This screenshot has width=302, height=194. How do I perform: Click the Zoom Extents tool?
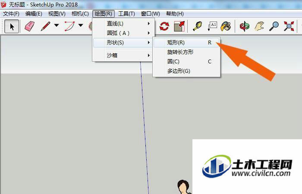point(289,26)
